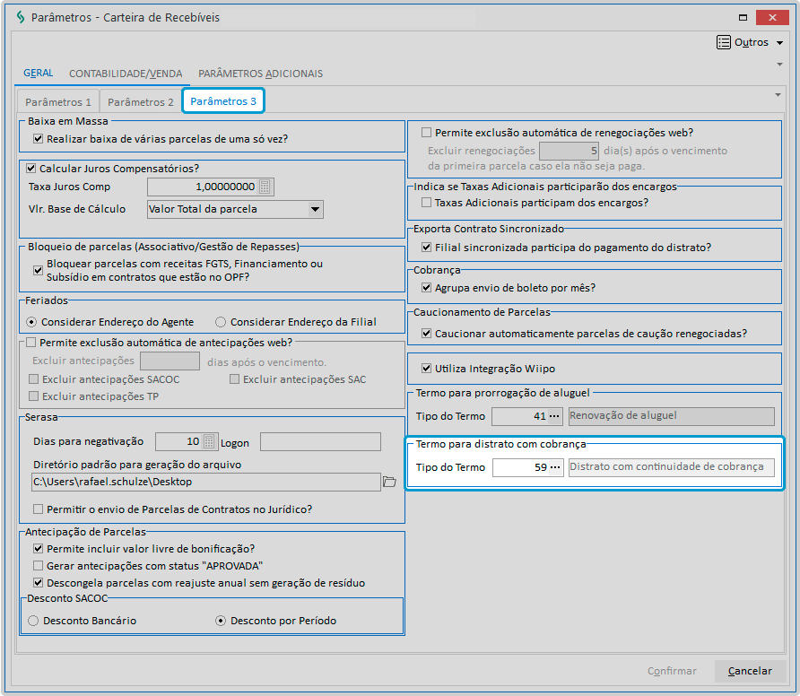Click Renovação de aluguel description field
The image size is (800, 696).
[672, 416]
